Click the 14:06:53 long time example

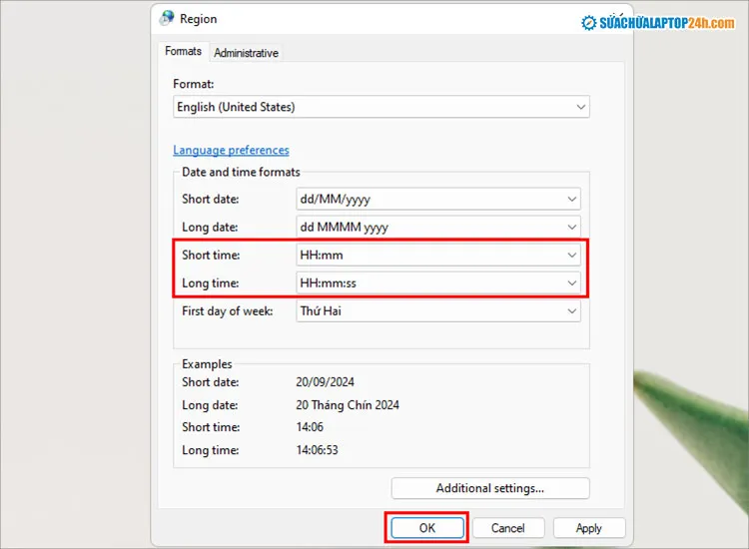(320, 450)
